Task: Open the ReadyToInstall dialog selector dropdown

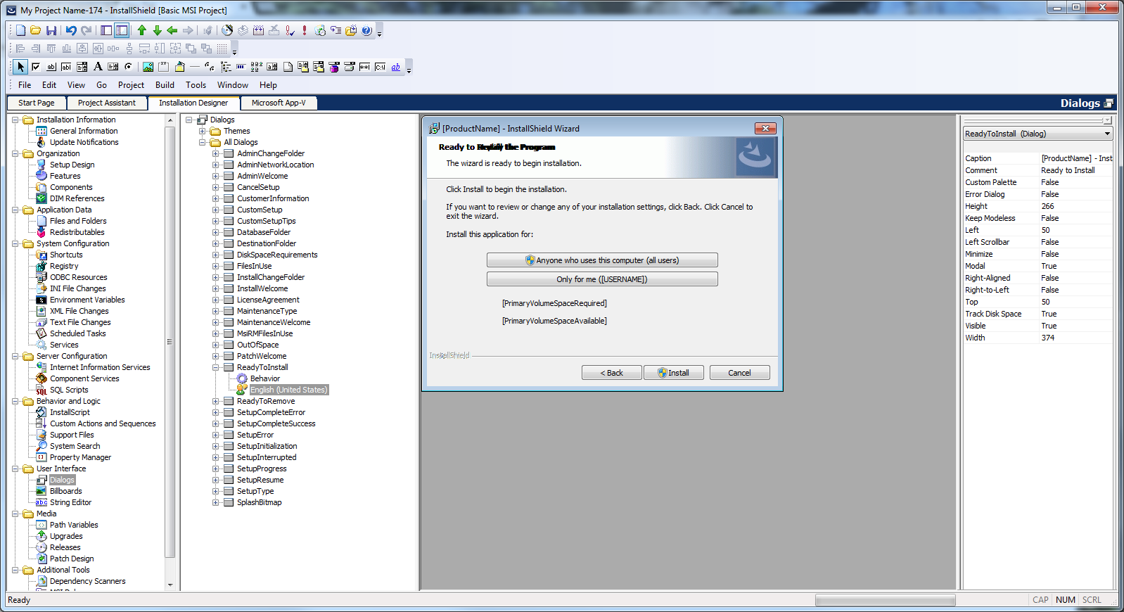Action: (x=1107, y=134)
